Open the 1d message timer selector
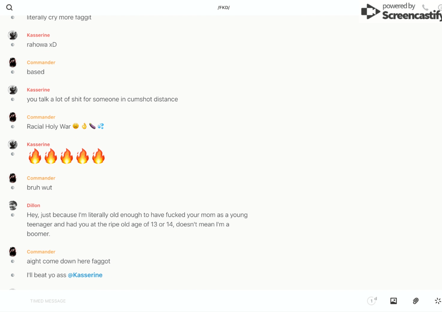This screenshot has height=312, width=442. tap(371, 301)
